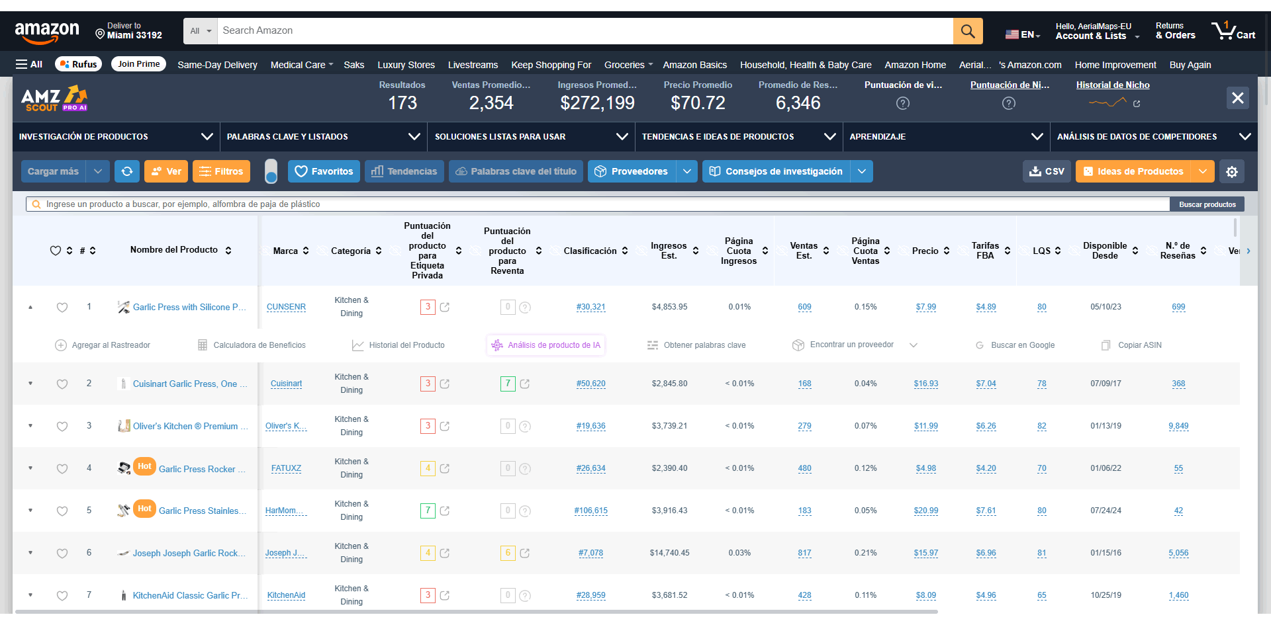Add Garlic Press with Silicone to favorites
Screen dimensions: 1271x625
point(62,308)
